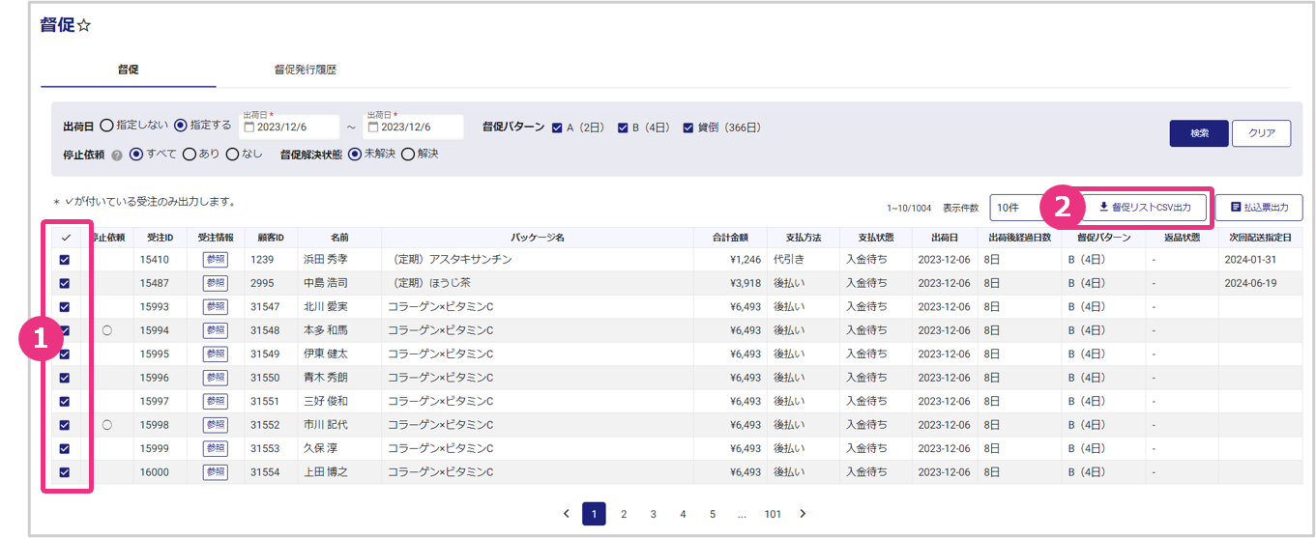This screenshot has width=1316, height=538.
Task: Uncheck the 督促パターン A(2日) checkbox
Action: click(x=557, y=127)
